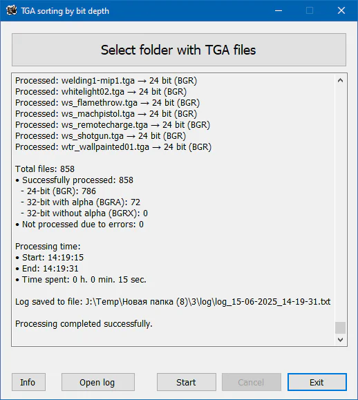The width and height of the screenshot is (358, 400).
Task: Click the disabled Cancel button
Action: [x=252, y=382]
